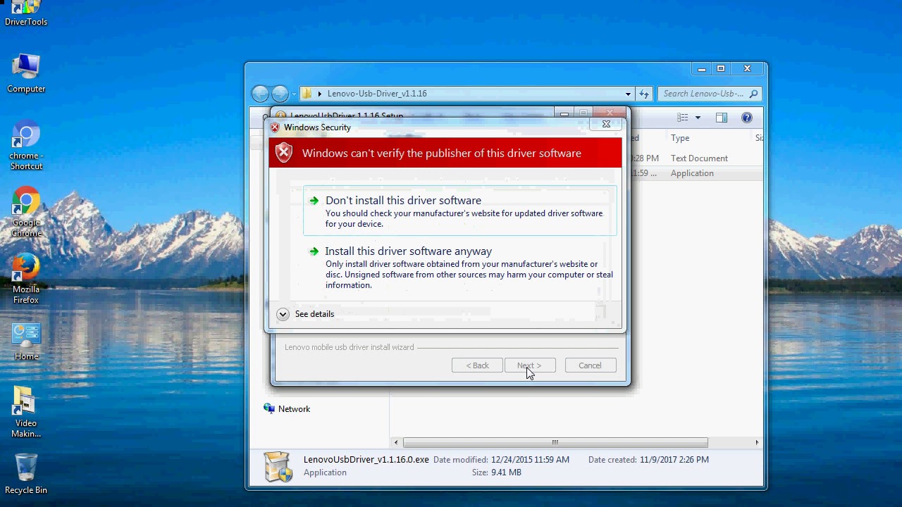Change view using views icon
The height and width of the screenshot is (507, 902).
[682, 118]
